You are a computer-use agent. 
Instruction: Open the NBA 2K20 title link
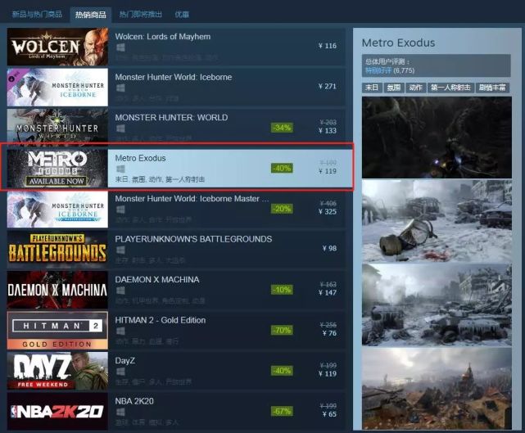[134, 401]
